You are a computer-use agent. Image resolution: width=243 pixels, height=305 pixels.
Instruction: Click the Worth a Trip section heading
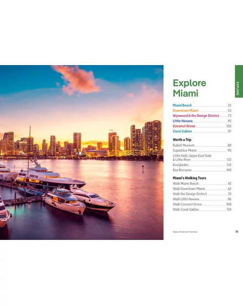(182, 140)
